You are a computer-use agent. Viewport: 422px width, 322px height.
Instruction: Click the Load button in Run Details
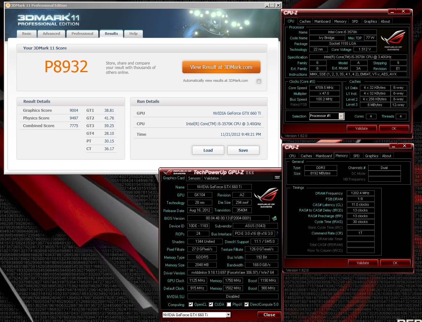208,150
